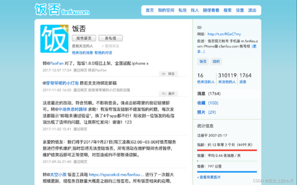Open the 饭否 profile avatar image
Viewport: 297px width, 185px height.
click(54, 39)
